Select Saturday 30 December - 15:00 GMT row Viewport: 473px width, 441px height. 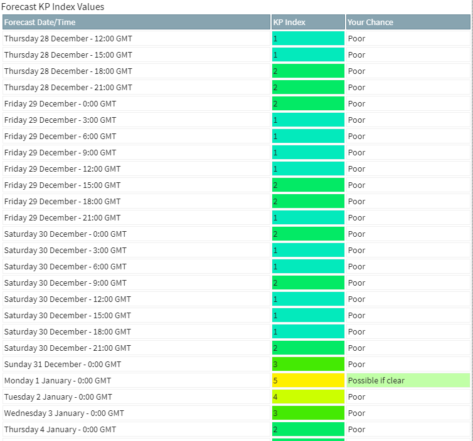(x=236, y=315)
